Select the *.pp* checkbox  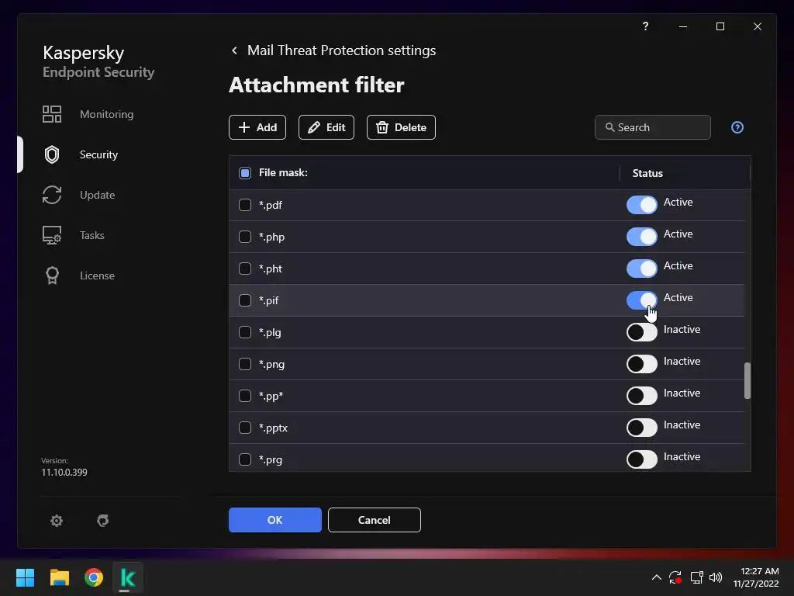pyautogui.click(x=244, y=396)
